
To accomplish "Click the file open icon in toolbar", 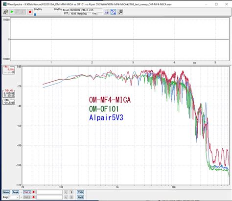I will pos(5,12).
